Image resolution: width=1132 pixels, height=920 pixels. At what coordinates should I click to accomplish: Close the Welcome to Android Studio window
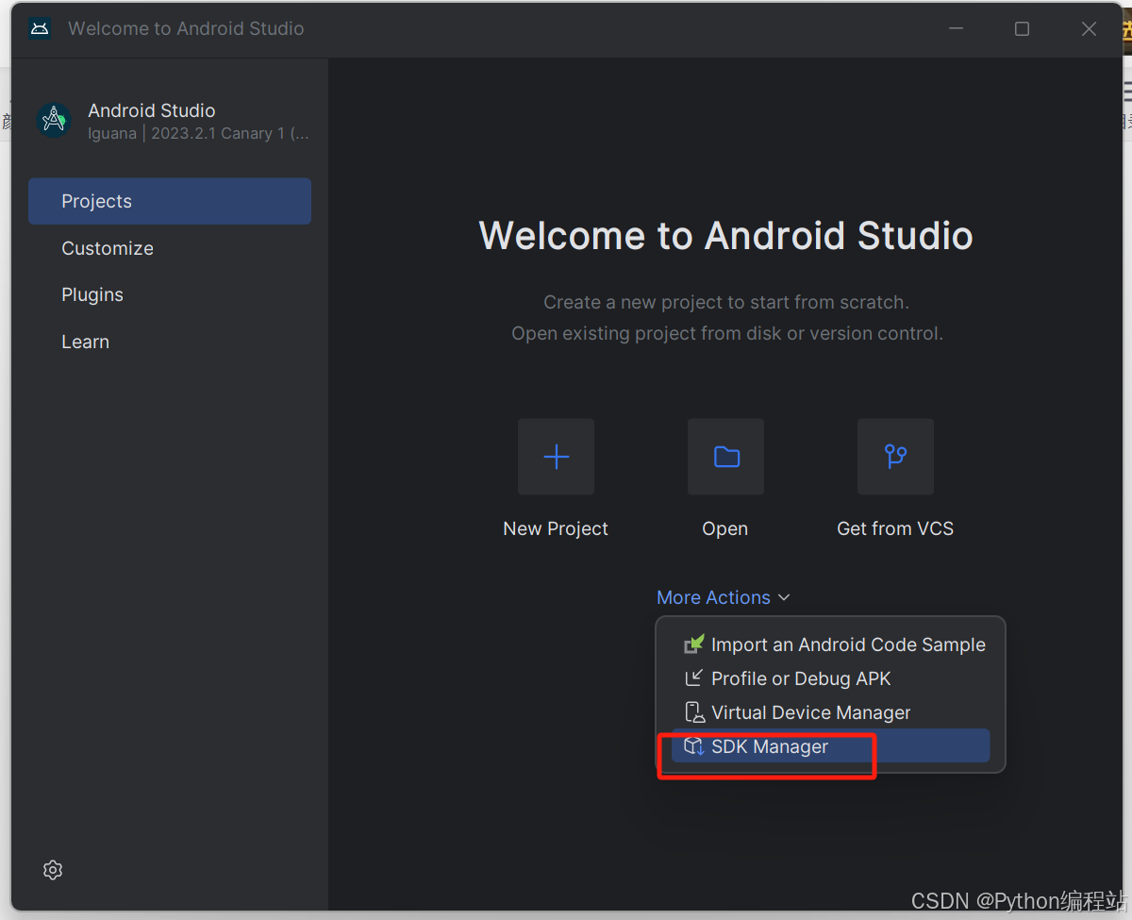[x=1089, y=29]
